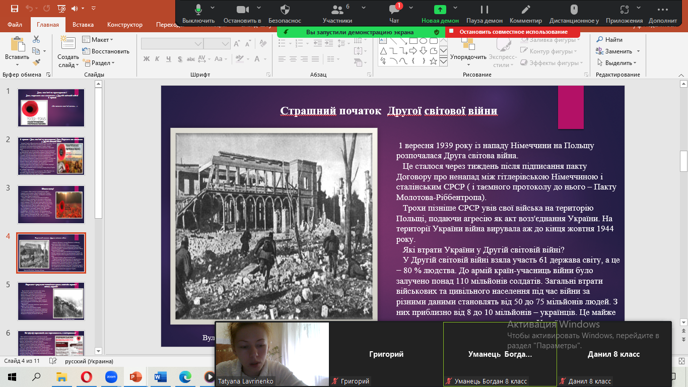Click the Start From Beginning slideshow icon in quick access toolbar
The width and height of the screenshot is (688, 387).
(61, 9)
